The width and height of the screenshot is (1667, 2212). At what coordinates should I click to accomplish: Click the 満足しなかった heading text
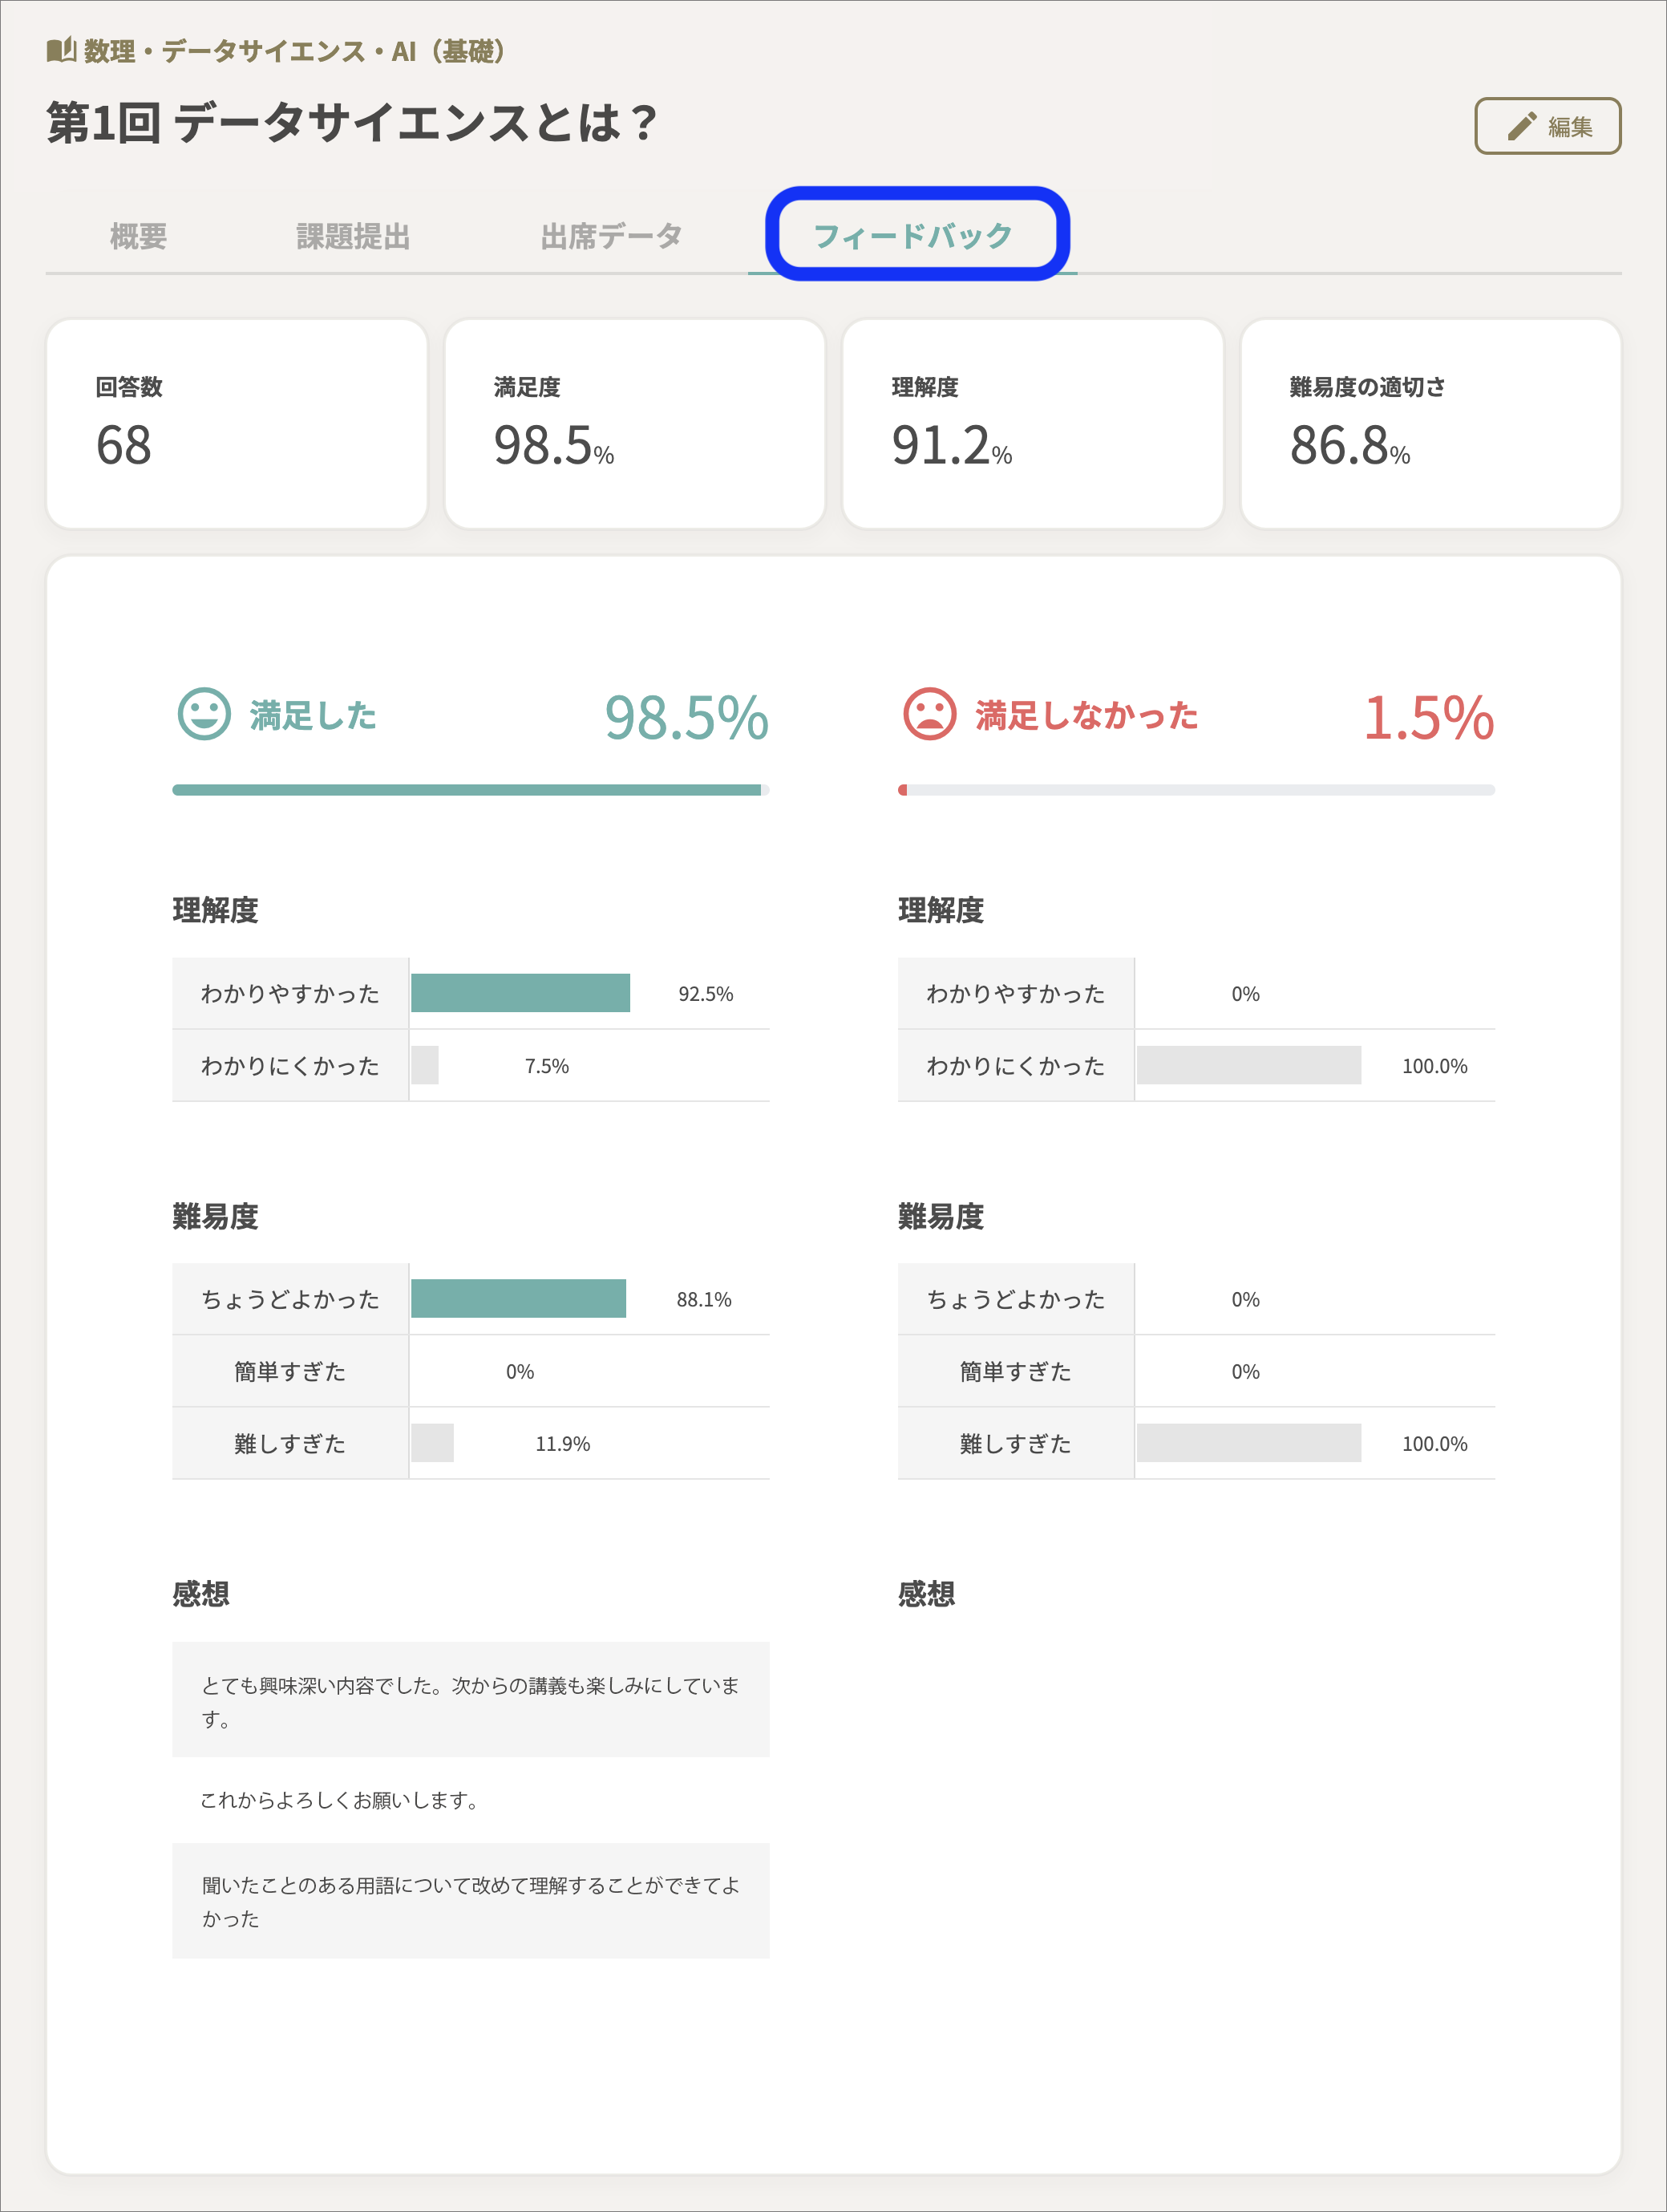click(1087, 716)
